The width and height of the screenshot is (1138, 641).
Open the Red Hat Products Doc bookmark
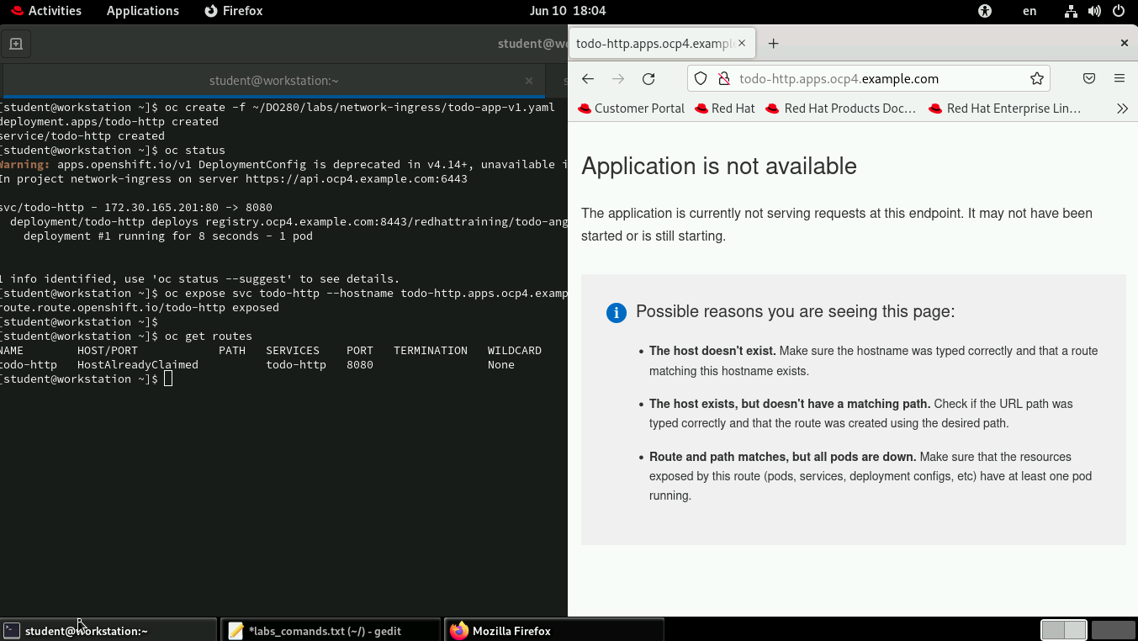click(839, 108)
